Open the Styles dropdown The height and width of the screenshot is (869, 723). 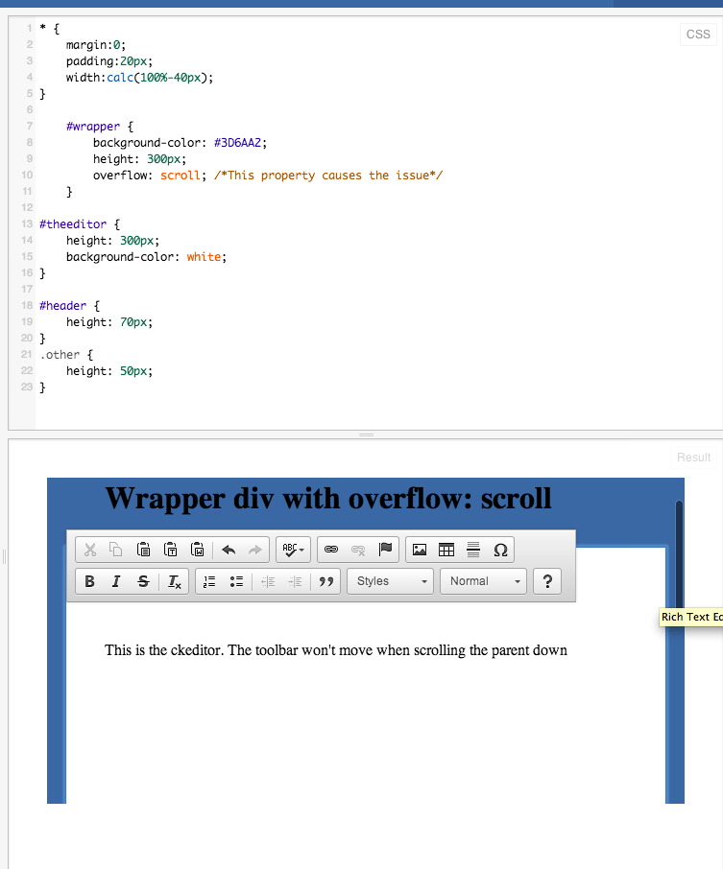tap(390, 581)
